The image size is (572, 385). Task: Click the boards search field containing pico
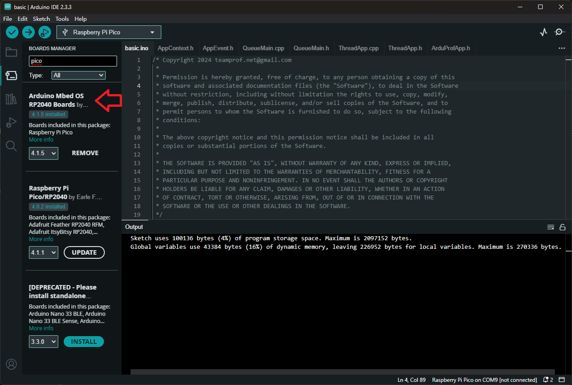(x=73, y=61)
